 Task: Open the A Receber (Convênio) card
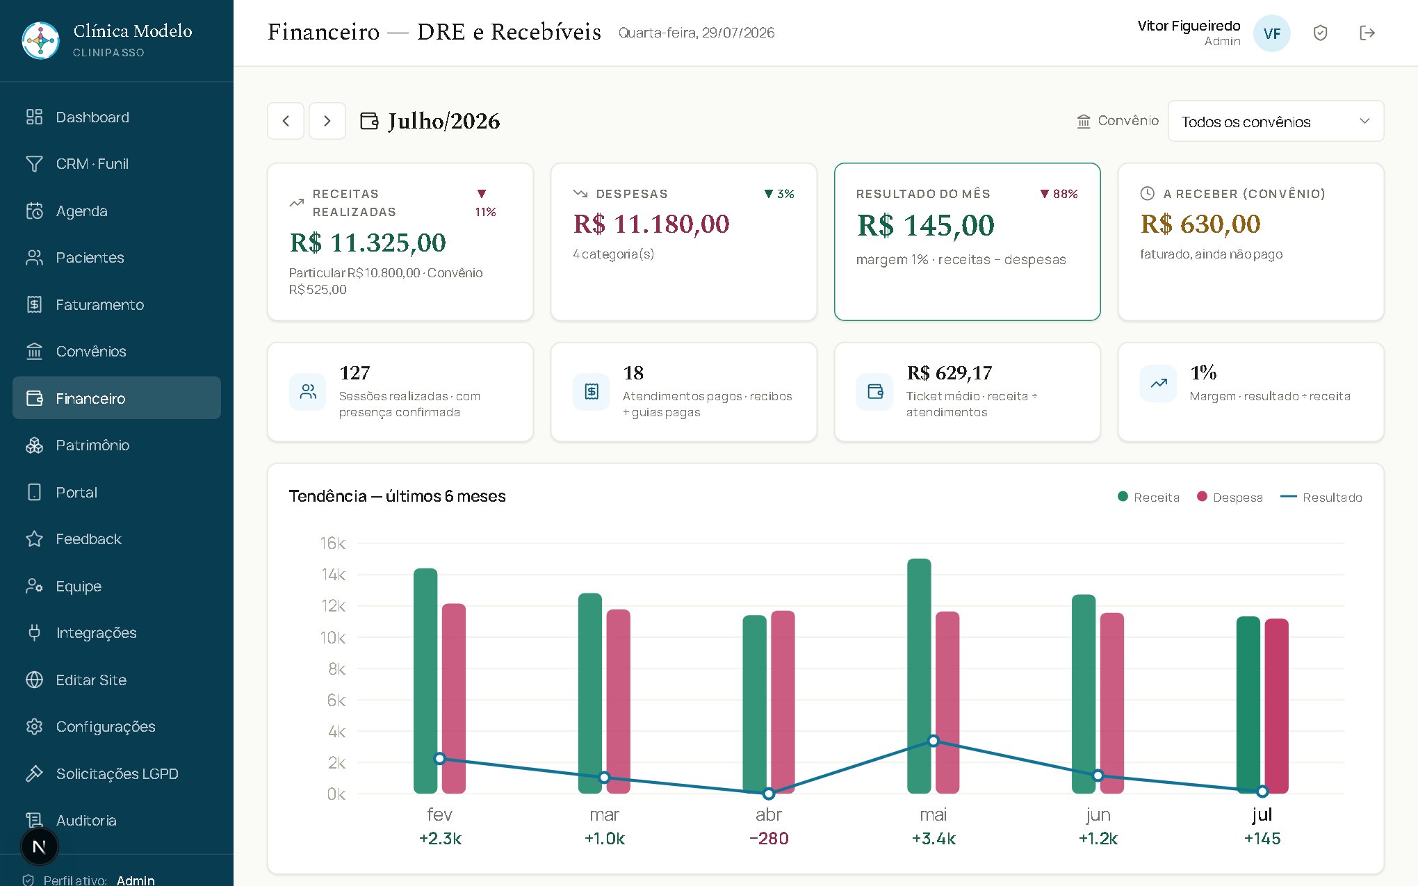point(1251,242)
